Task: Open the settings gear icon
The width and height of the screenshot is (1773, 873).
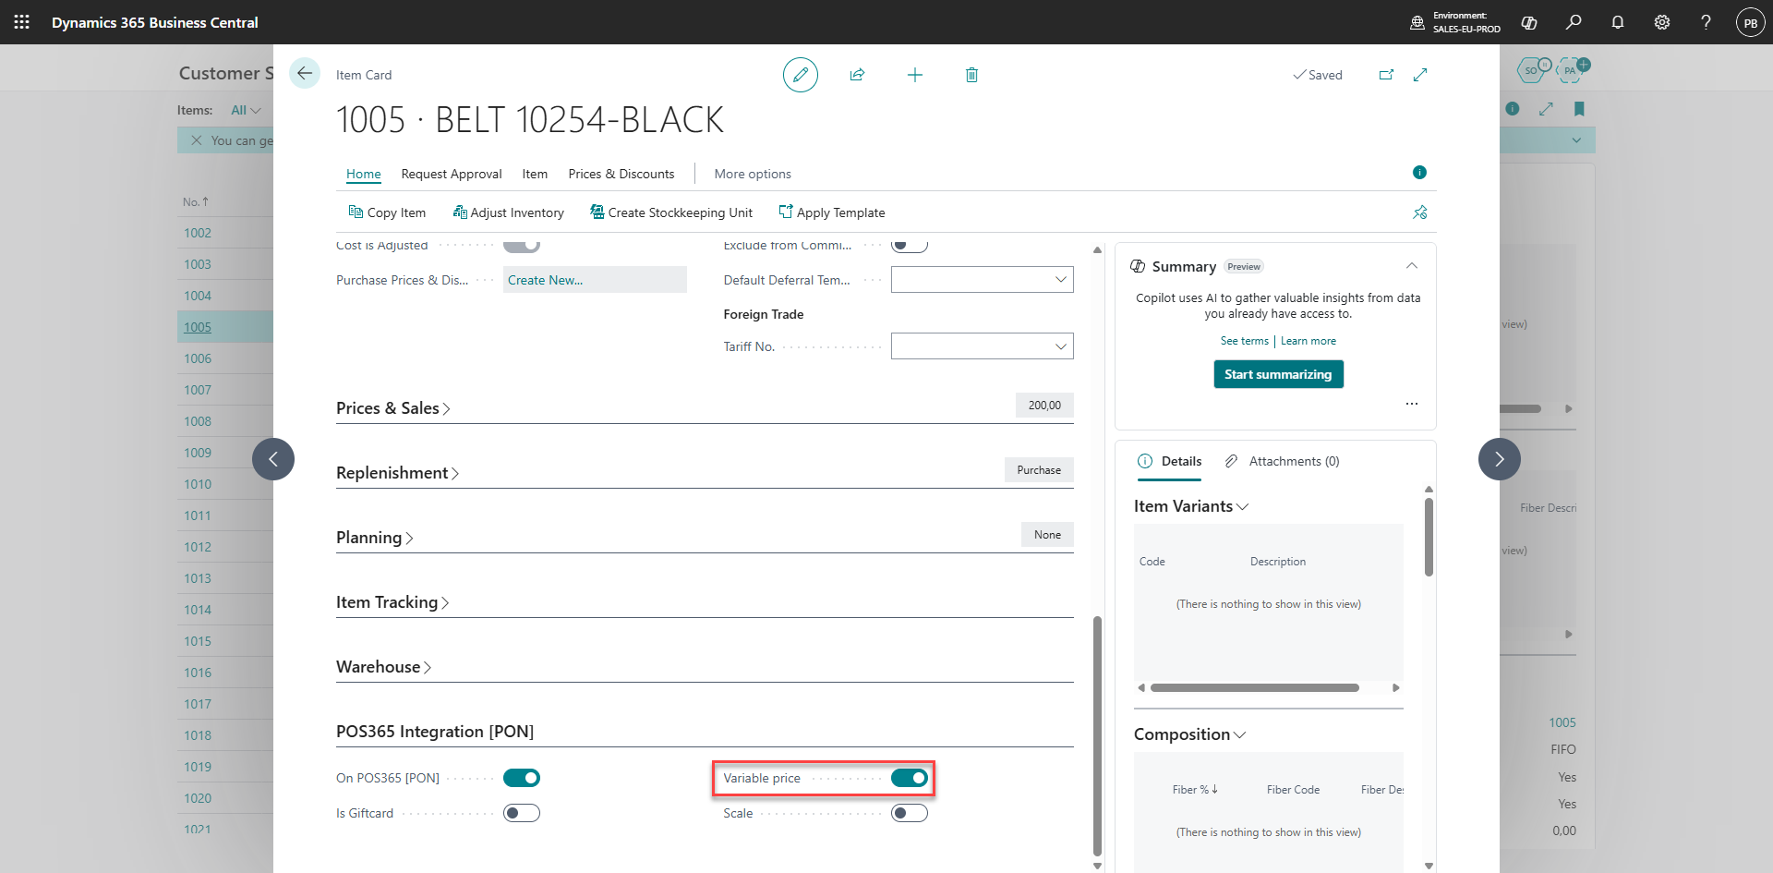Action: point(1662,22)
